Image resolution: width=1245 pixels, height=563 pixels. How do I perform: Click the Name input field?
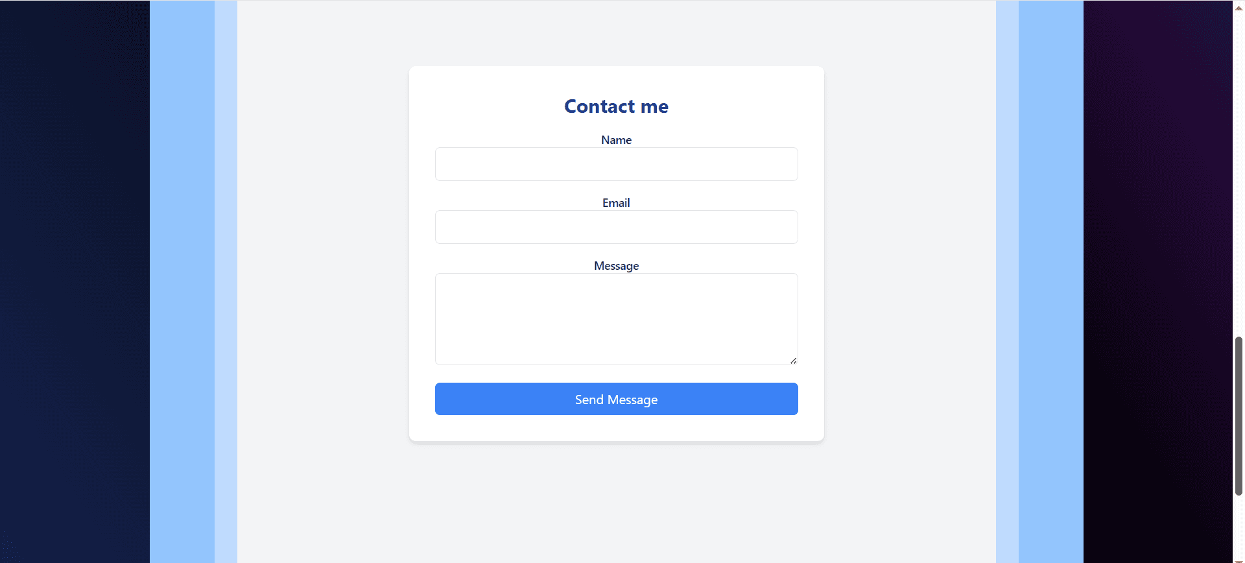tap(616, 164)
